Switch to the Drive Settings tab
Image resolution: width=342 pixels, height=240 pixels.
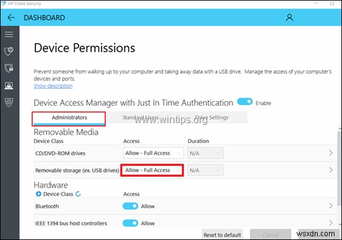click(211, 118)
